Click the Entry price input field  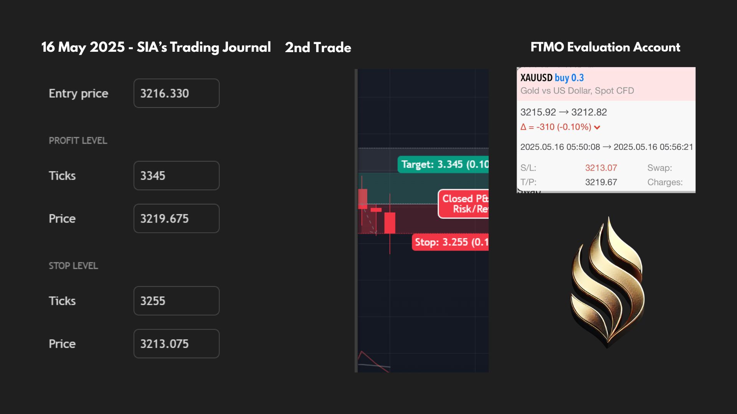176,93
